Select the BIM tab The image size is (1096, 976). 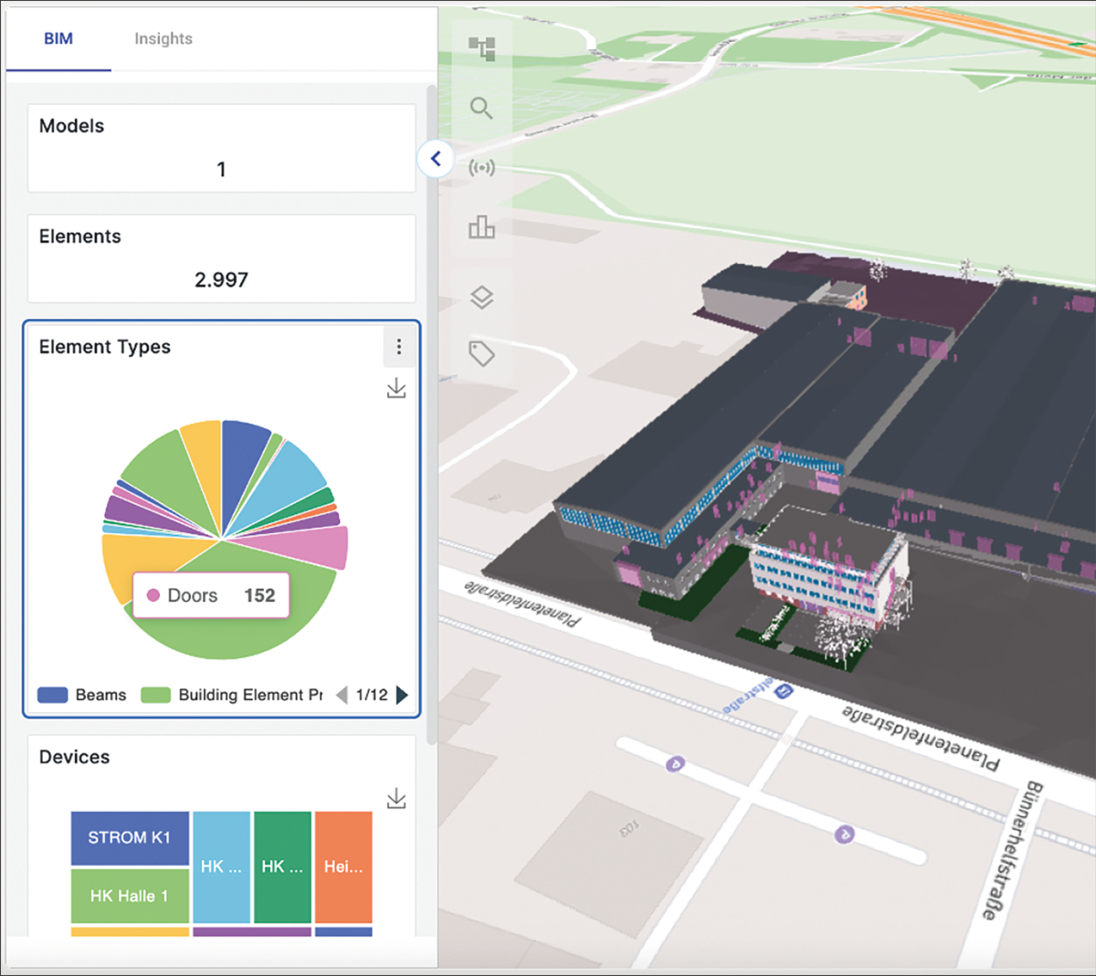pos(58,38)
